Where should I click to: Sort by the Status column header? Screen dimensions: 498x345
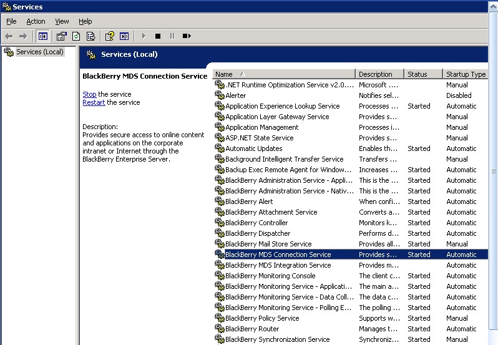tap(423, 74)
